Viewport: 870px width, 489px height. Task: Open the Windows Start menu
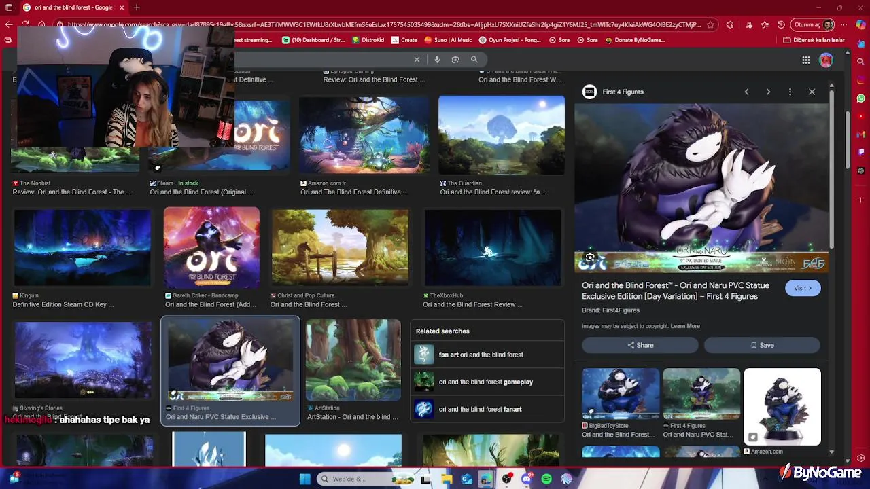pos(305,479)
